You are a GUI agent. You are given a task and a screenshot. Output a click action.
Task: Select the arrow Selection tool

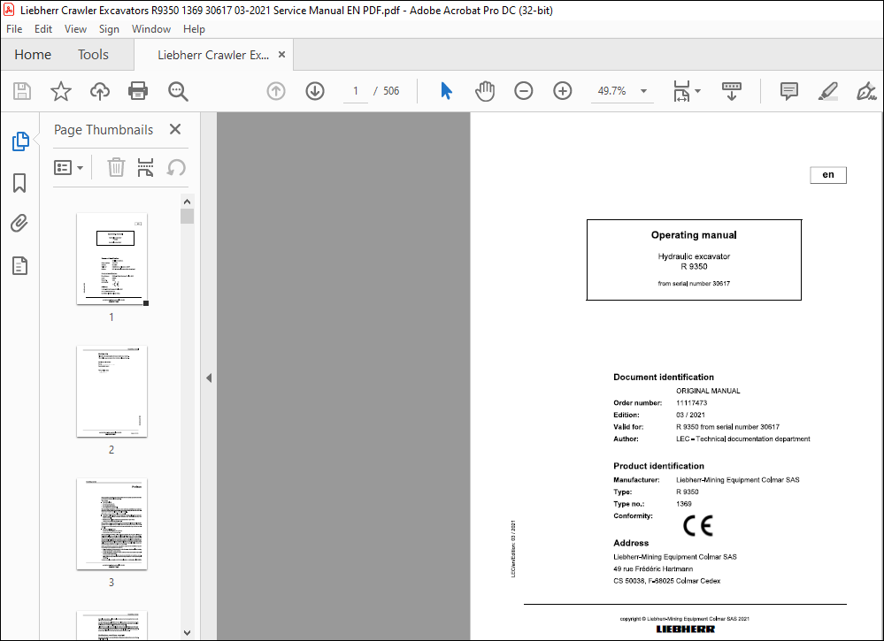pos(446,91)
